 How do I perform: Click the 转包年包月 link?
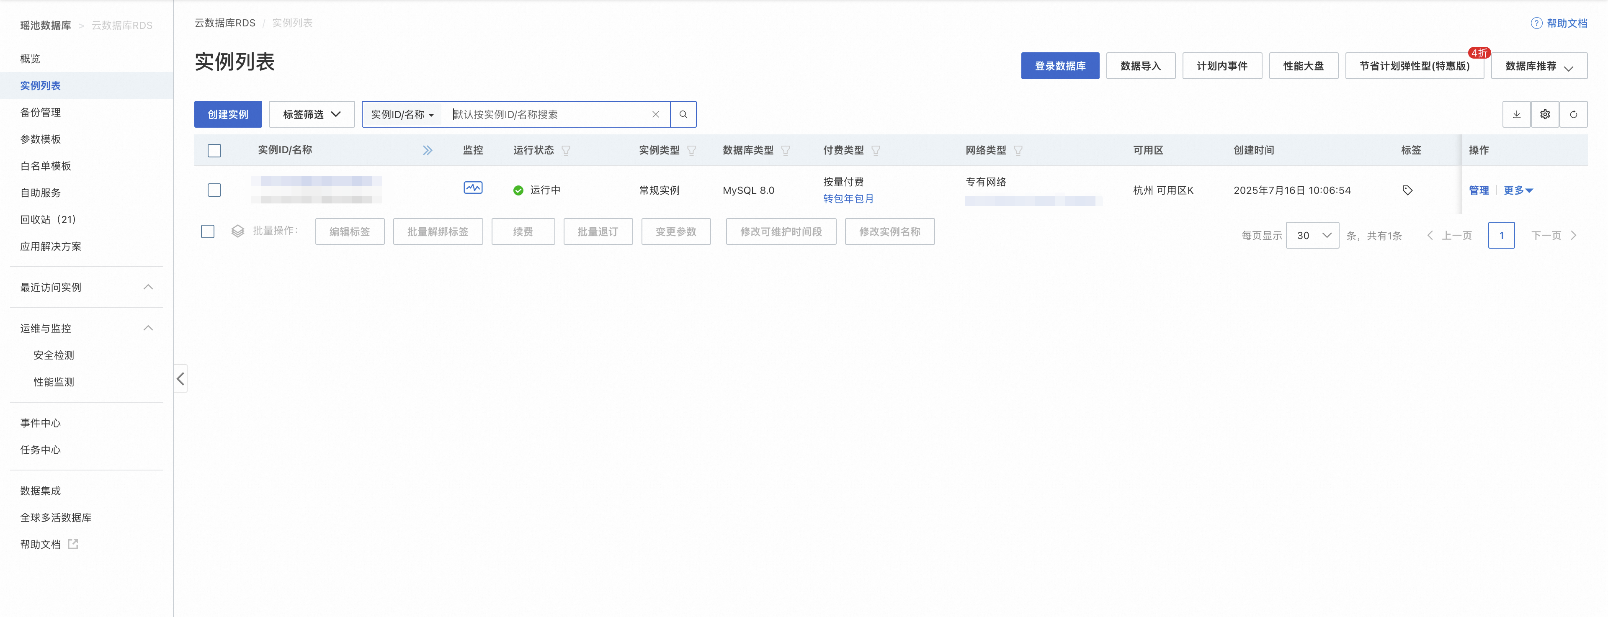click(x=848, y=198)
